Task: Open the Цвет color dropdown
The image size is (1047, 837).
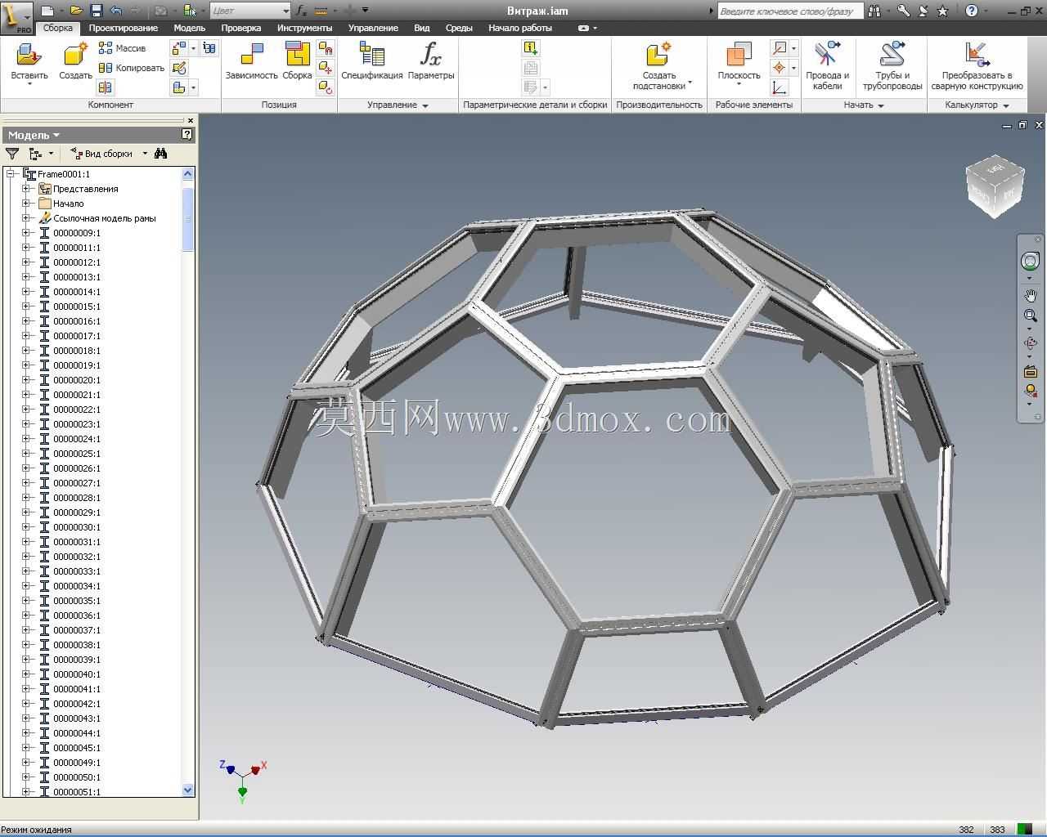Action: pos(250,11)
